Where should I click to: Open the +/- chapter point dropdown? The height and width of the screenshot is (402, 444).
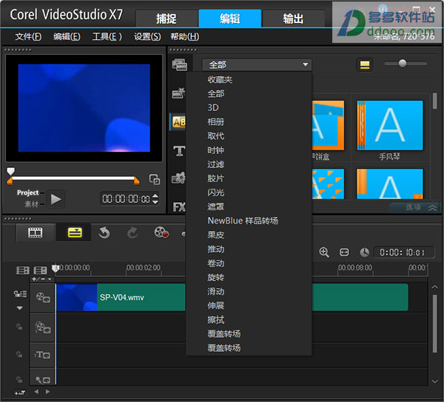pyautogui.click(x=42, y=279)
